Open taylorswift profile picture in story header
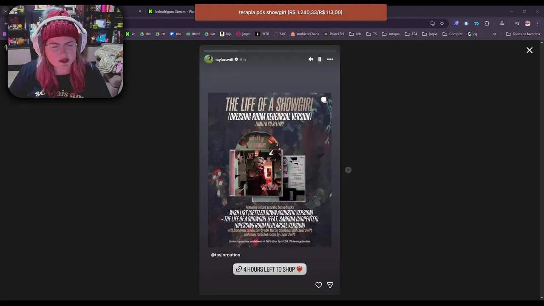544x306 pixels. [209, 59]
